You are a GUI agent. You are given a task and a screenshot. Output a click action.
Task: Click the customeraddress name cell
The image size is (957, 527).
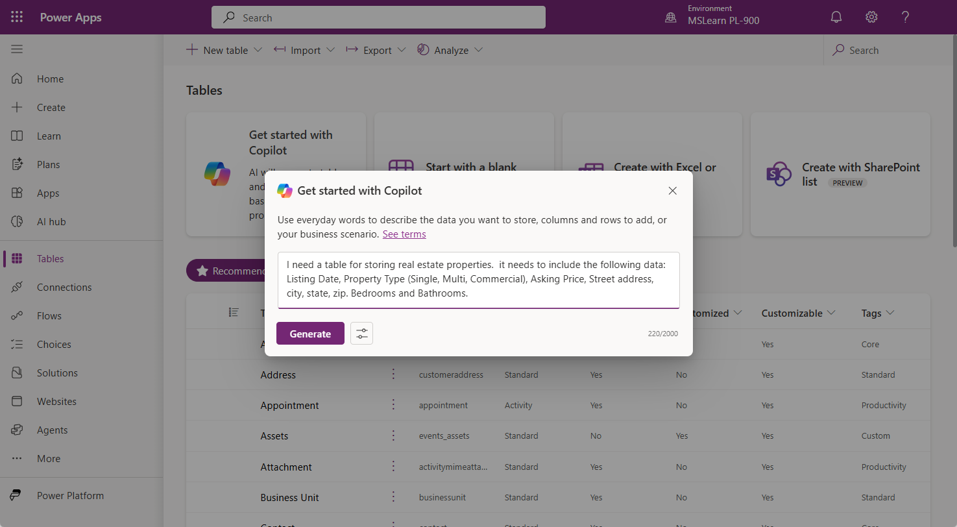pos(452,374)
